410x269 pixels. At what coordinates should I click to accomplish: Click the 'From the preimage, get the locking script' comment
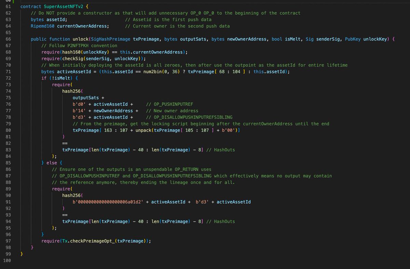pos(201,124)
